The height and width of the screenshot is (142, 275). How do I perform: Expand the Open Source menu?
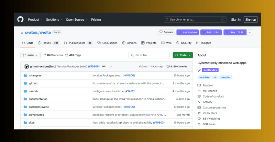(77, 20)
